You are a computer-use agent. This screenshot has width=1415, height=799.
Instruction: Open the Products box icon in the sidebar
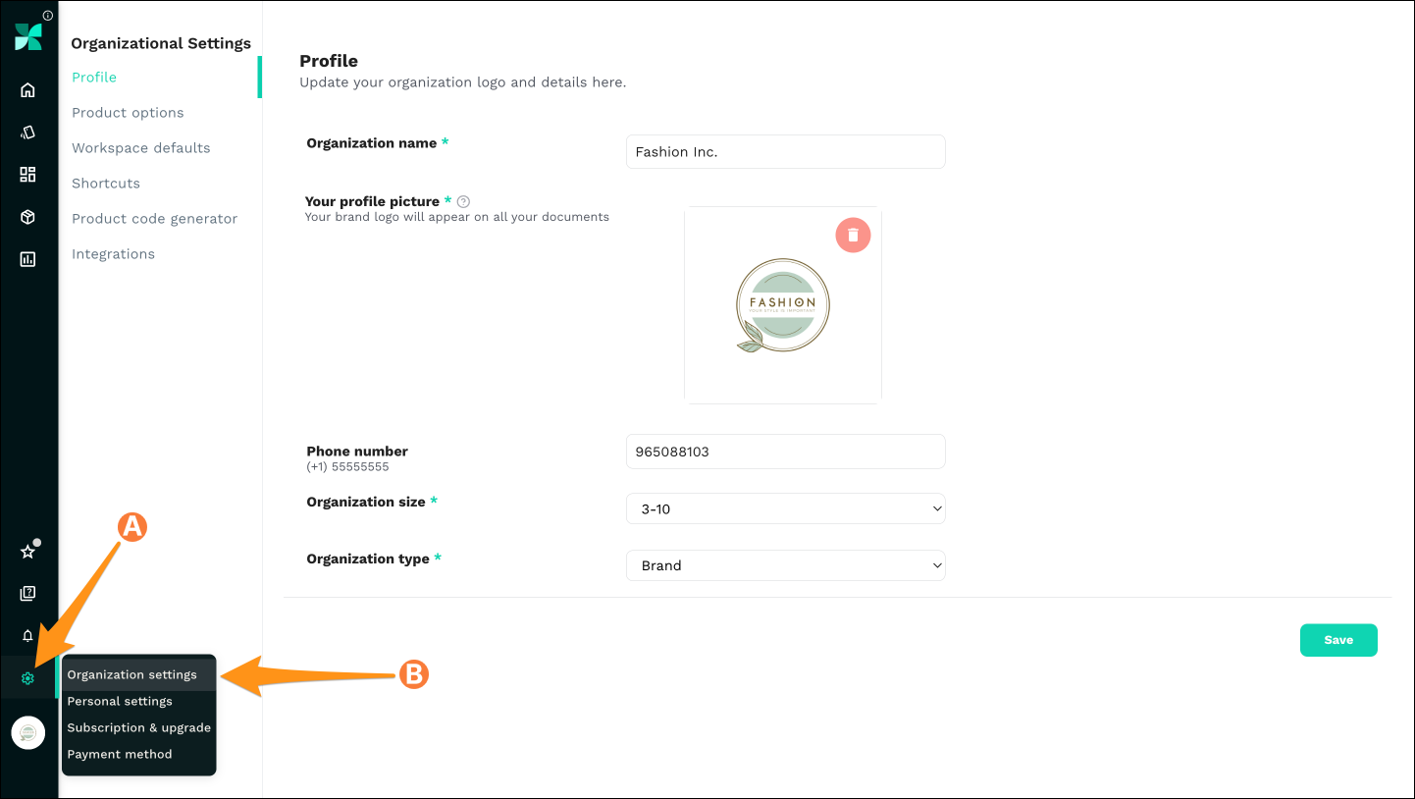[x=27, y=216]
